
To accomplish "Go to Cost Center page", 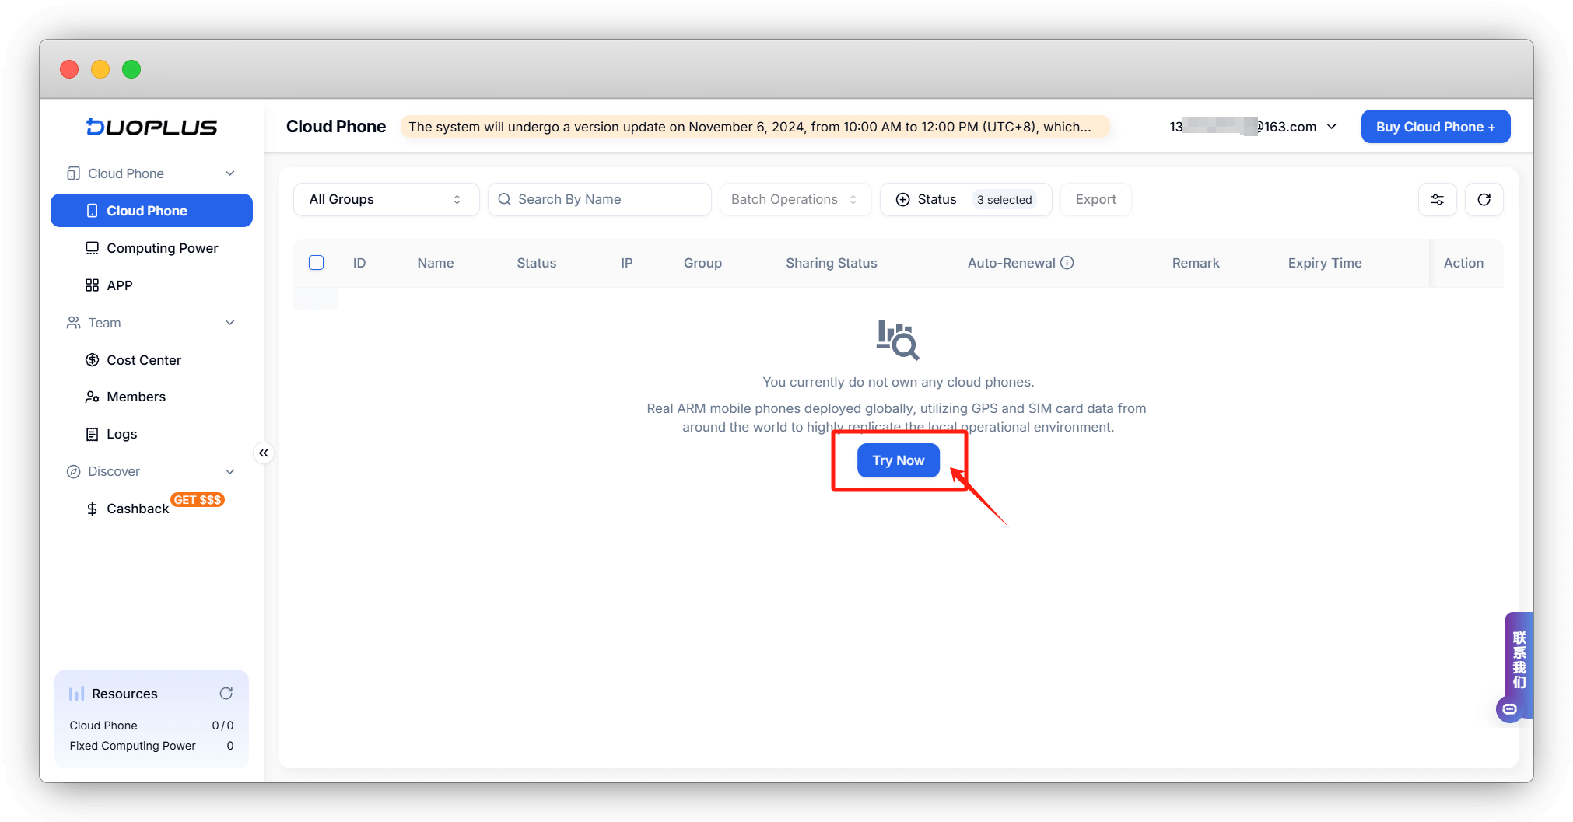I will (x=143, y=360).
